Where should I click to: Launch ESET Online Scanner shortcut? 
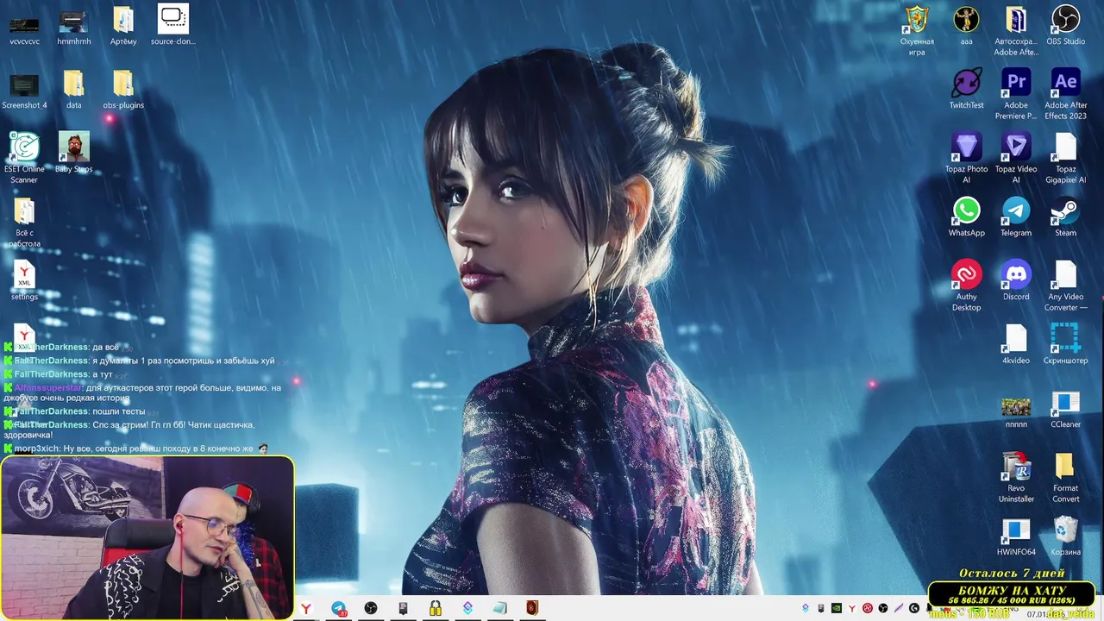pyautogui.click(x=24, y=158)
